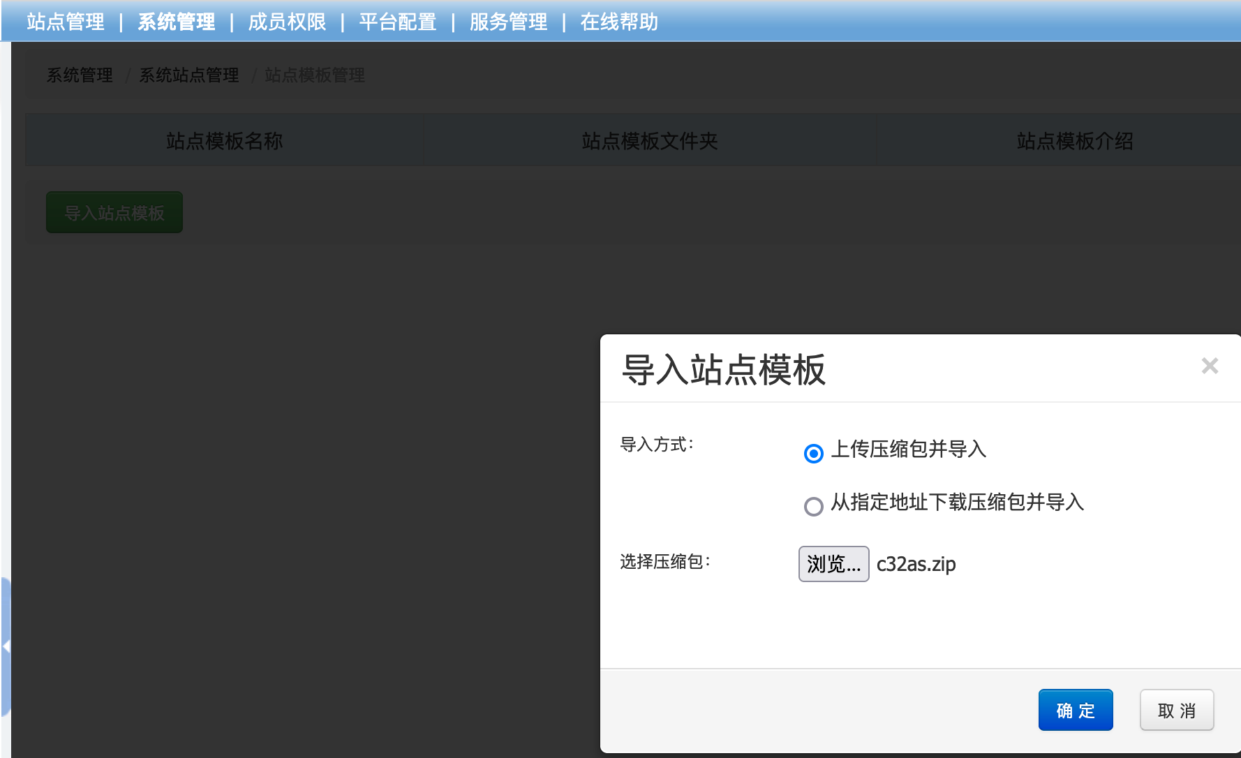Expand the left sidebar handle arrow
The height and width of the screenshot is (758, 1241).
click(x=6, y=646)
